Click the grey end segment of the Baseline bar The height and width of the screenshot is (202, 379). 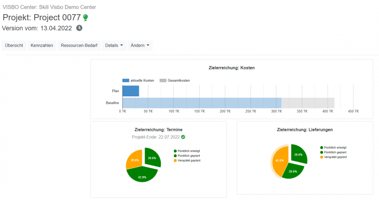coord(308,103)
